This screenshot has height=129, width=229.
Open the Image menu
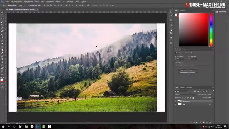click(x=29, y=2)
